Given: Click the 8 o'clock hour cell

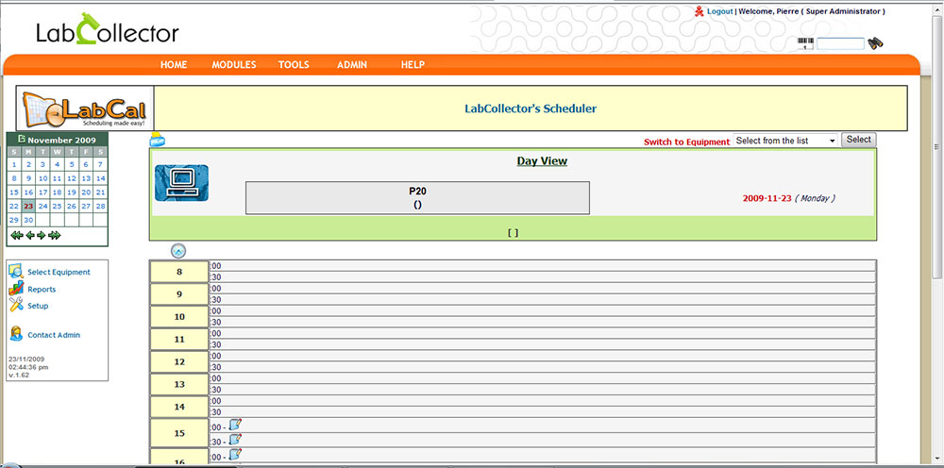Looking at the screenshot, I should (x=178, y=272).
